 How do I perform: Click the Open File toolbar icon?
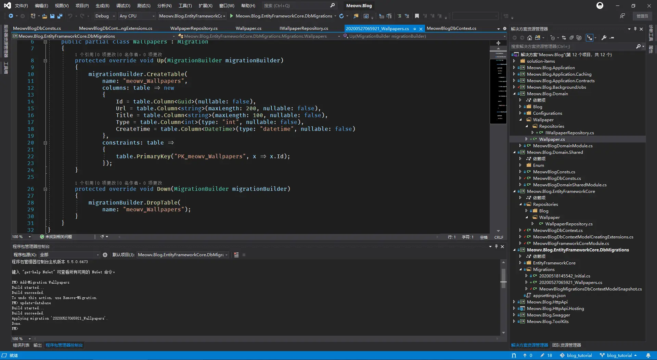coord(45,16)
